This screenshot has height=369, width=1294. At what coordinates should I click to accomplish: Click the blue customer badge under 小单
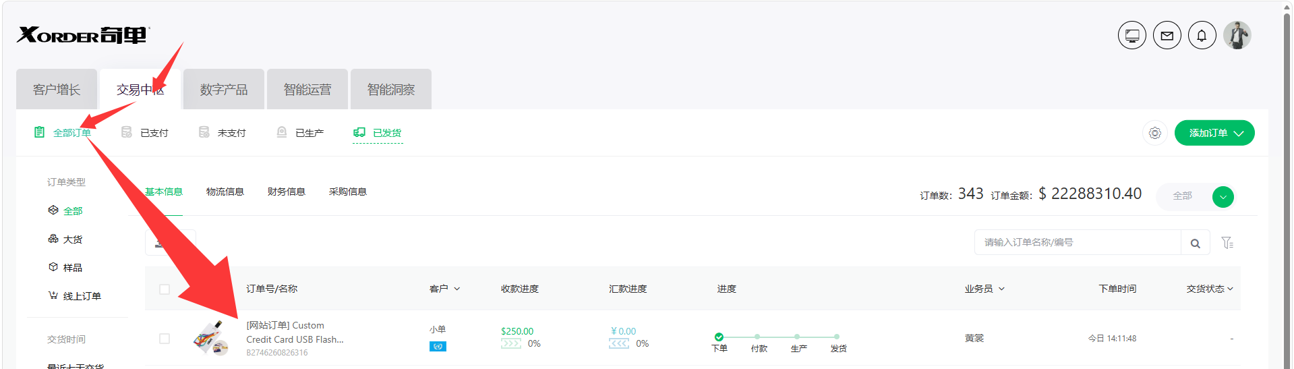pos(438,347)
